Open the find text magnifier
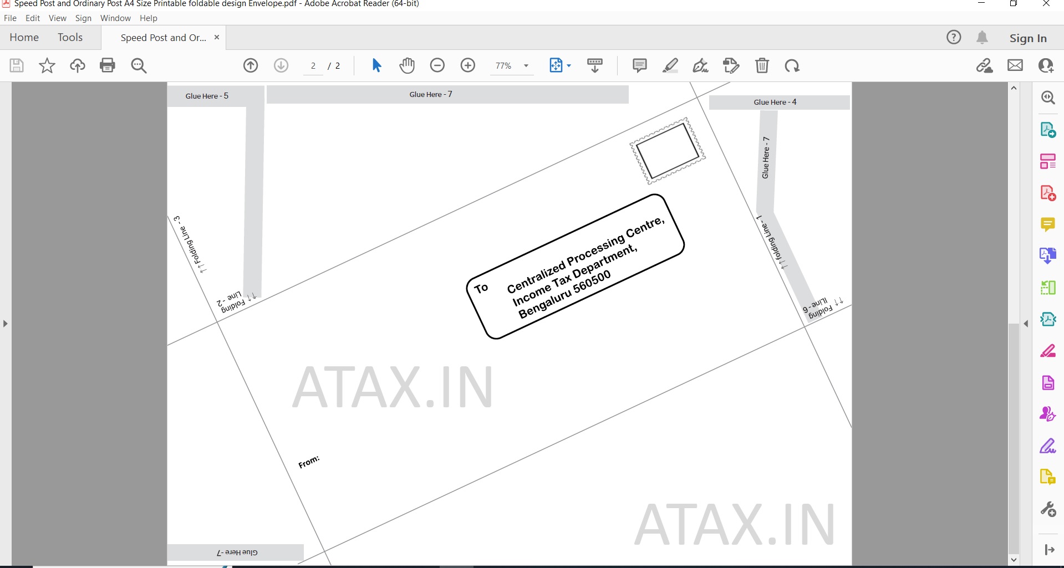Image resolution: width=1064 pixels, height=568 pixels. 139,65
